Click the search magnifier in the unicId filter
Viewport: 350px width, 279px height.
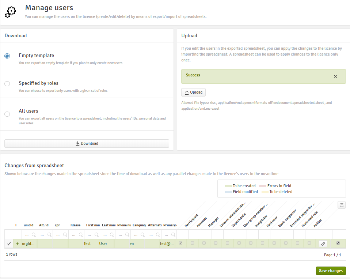tap(33, 235)
